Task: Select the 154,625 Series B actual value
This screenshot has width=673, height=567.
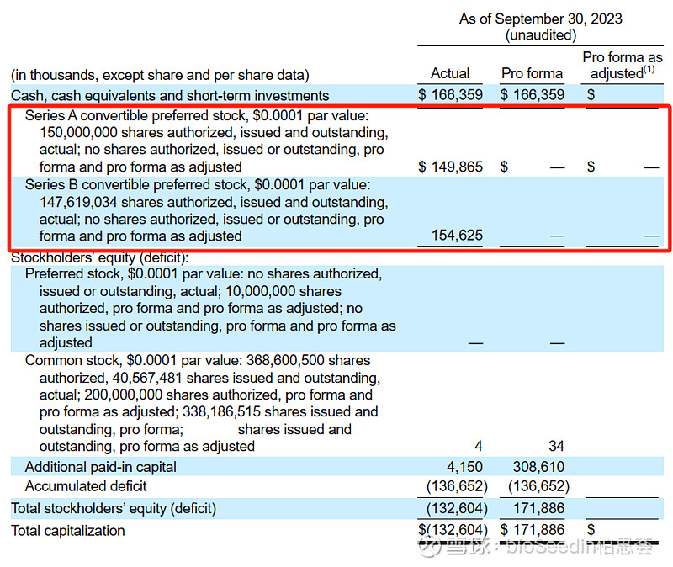Action: coord(457,236)
